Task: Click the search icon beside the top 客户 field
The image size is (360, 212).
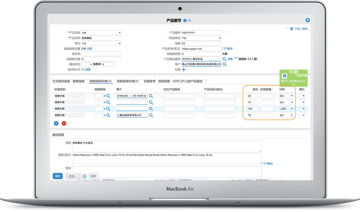Action: tap(224, 64)
